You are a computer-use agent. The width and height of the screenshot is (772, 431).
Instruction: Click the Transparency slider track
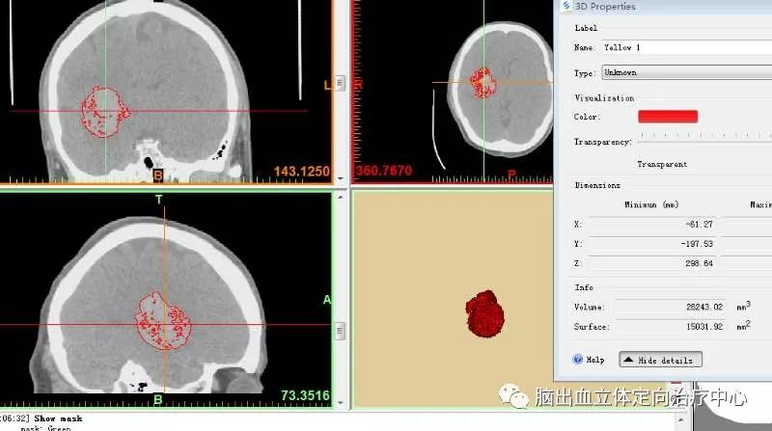click(700, 141)
